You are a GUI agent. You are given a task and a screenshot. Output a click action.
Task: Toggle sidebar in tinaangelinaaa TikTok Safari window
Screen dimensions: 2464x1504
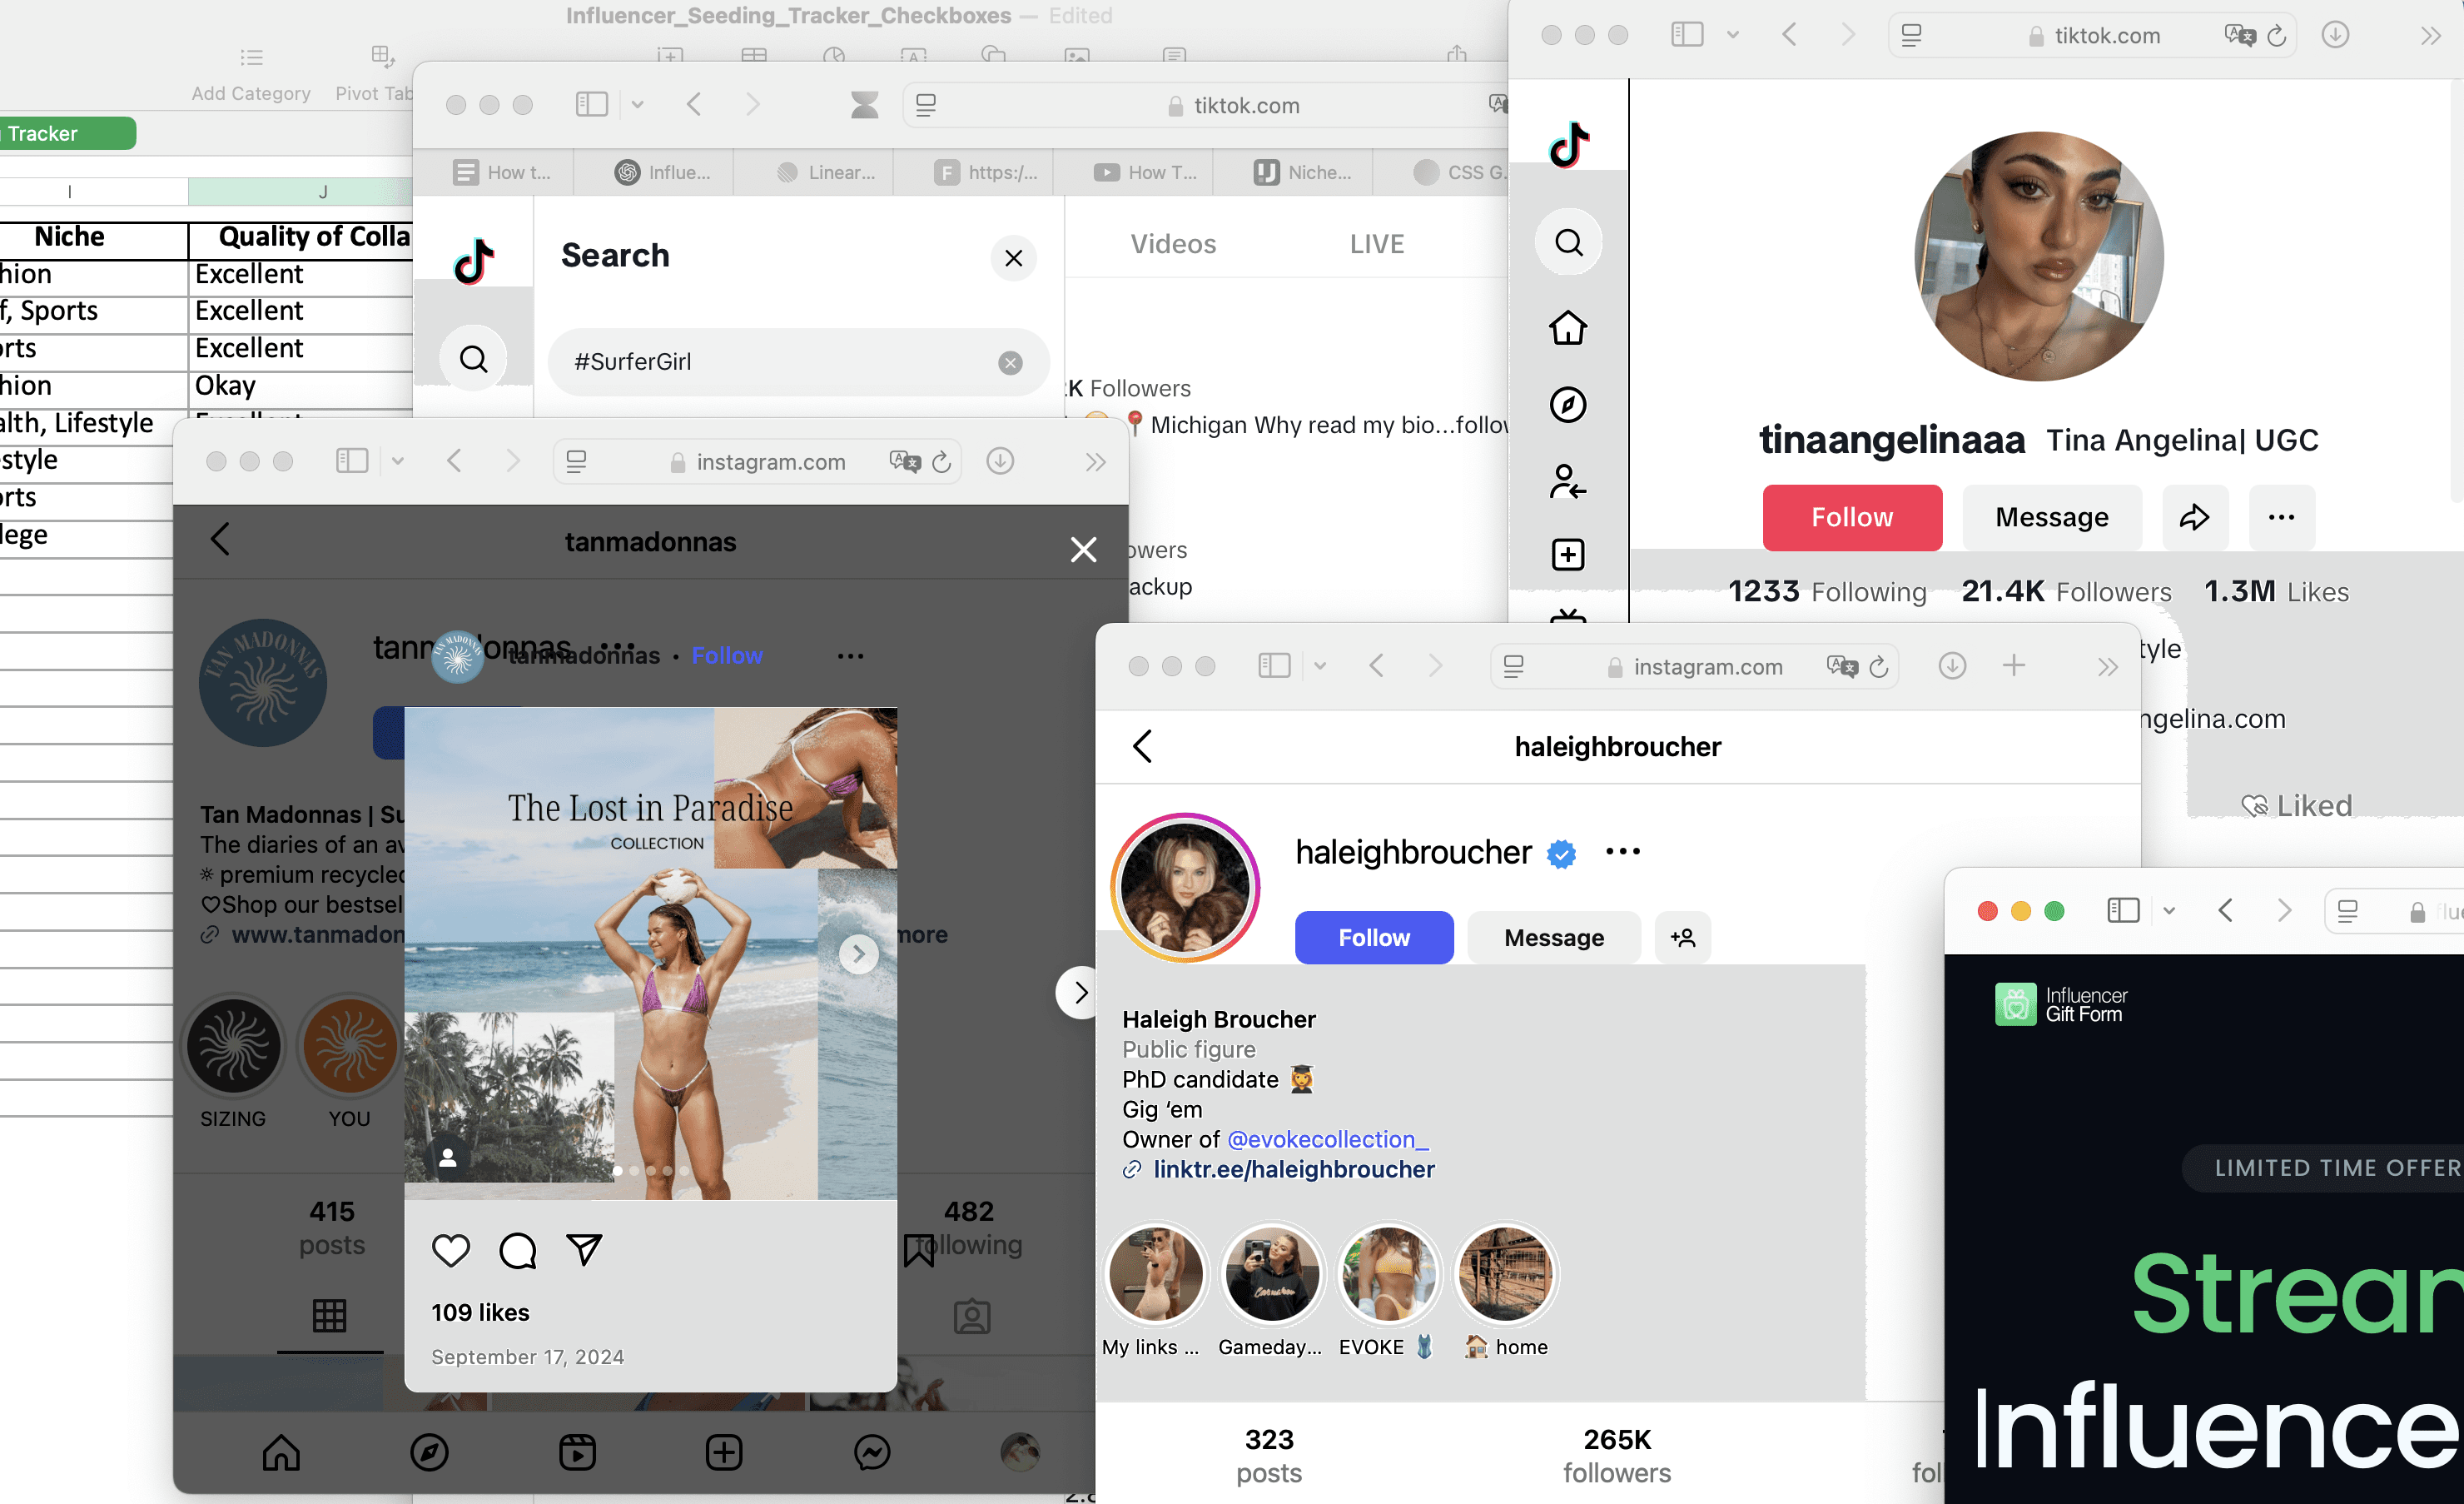click(x=1687, y=35)
